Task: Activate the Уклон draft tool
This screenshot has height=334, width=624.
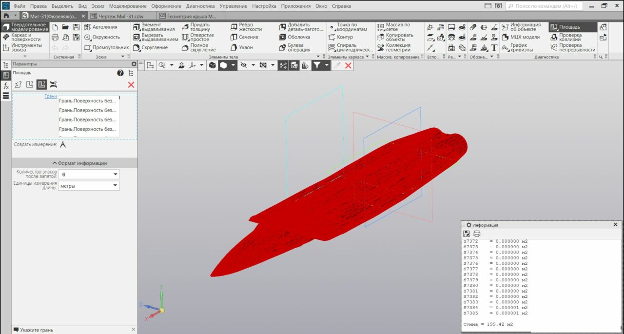Action: [x=242, y=47]
